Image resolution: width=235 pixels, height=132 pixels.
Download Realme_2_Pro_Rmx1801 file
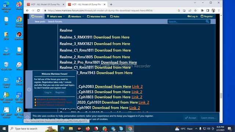[x=119, y=62]
